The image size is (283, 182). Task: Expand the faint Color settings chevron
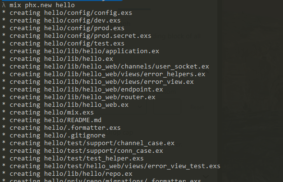click(x=206, y=177)
